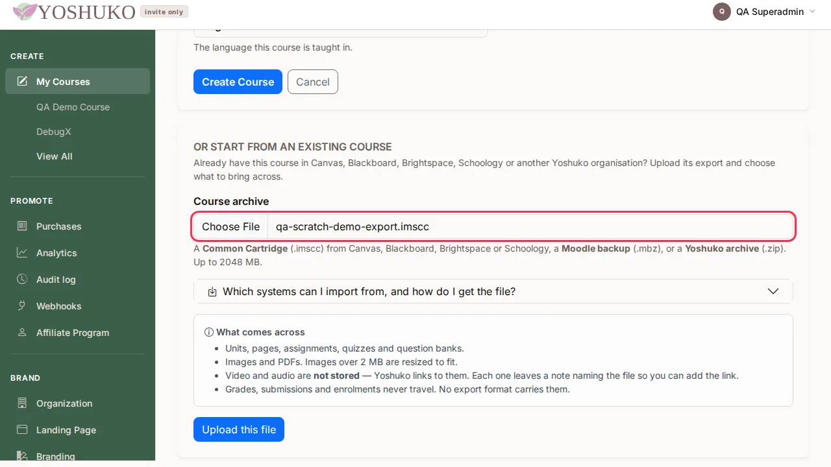Open My Courses in the sidebar
Screen dimensions: 831x467
coord(78,81)
